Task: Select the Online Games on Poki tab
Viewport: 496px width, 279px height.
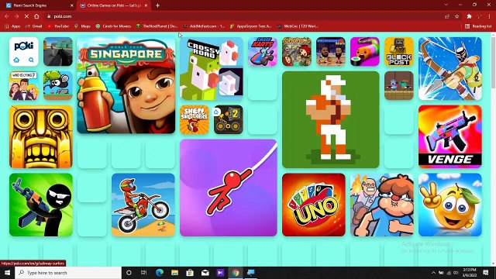Action: [114, 5]
